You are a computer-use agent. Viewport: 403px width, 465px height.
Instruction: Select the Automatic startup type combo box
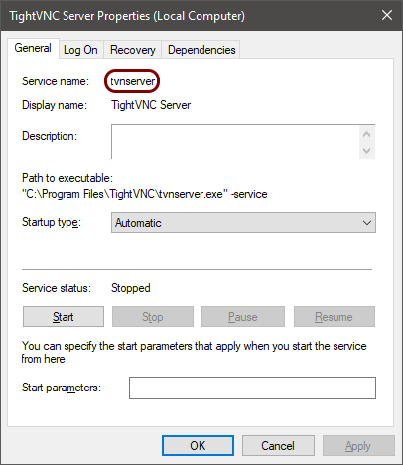[243, 223]
